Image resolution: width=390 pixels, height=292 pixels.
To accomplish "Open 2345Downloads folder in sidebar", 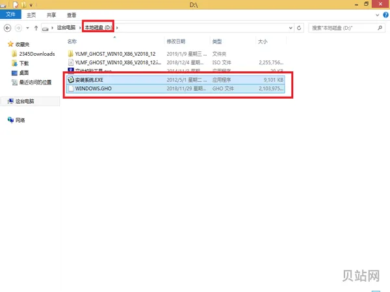I will [x=37, y=54].
